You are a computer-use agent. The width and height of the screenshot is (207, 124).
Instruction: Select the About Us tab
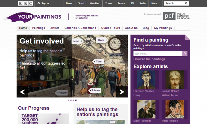(131, 28)
